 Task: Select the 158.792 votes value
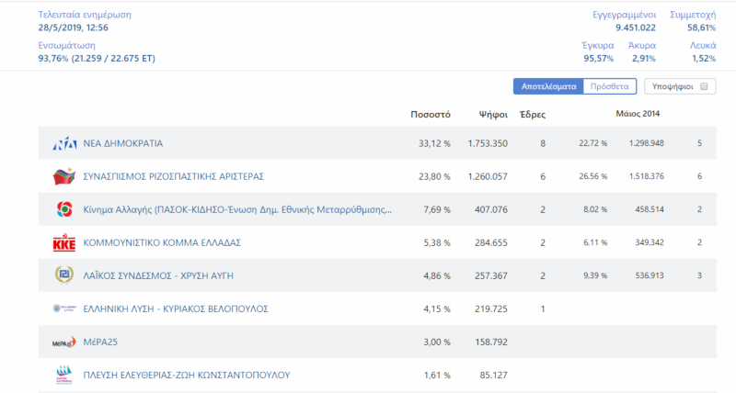pyautogui.click(x=491, y=342)
